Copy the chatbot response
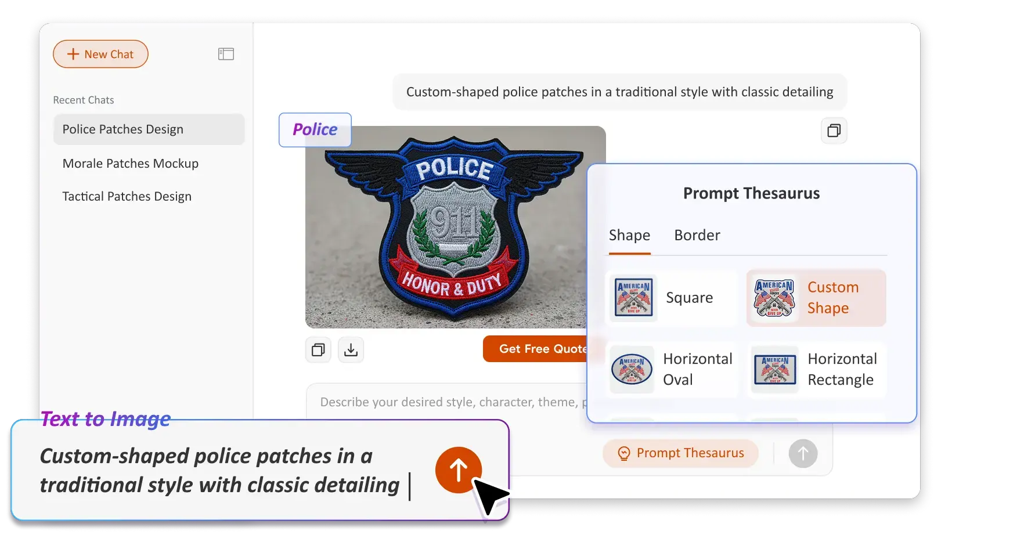The image size is (1024, 542). pos(834,131)
